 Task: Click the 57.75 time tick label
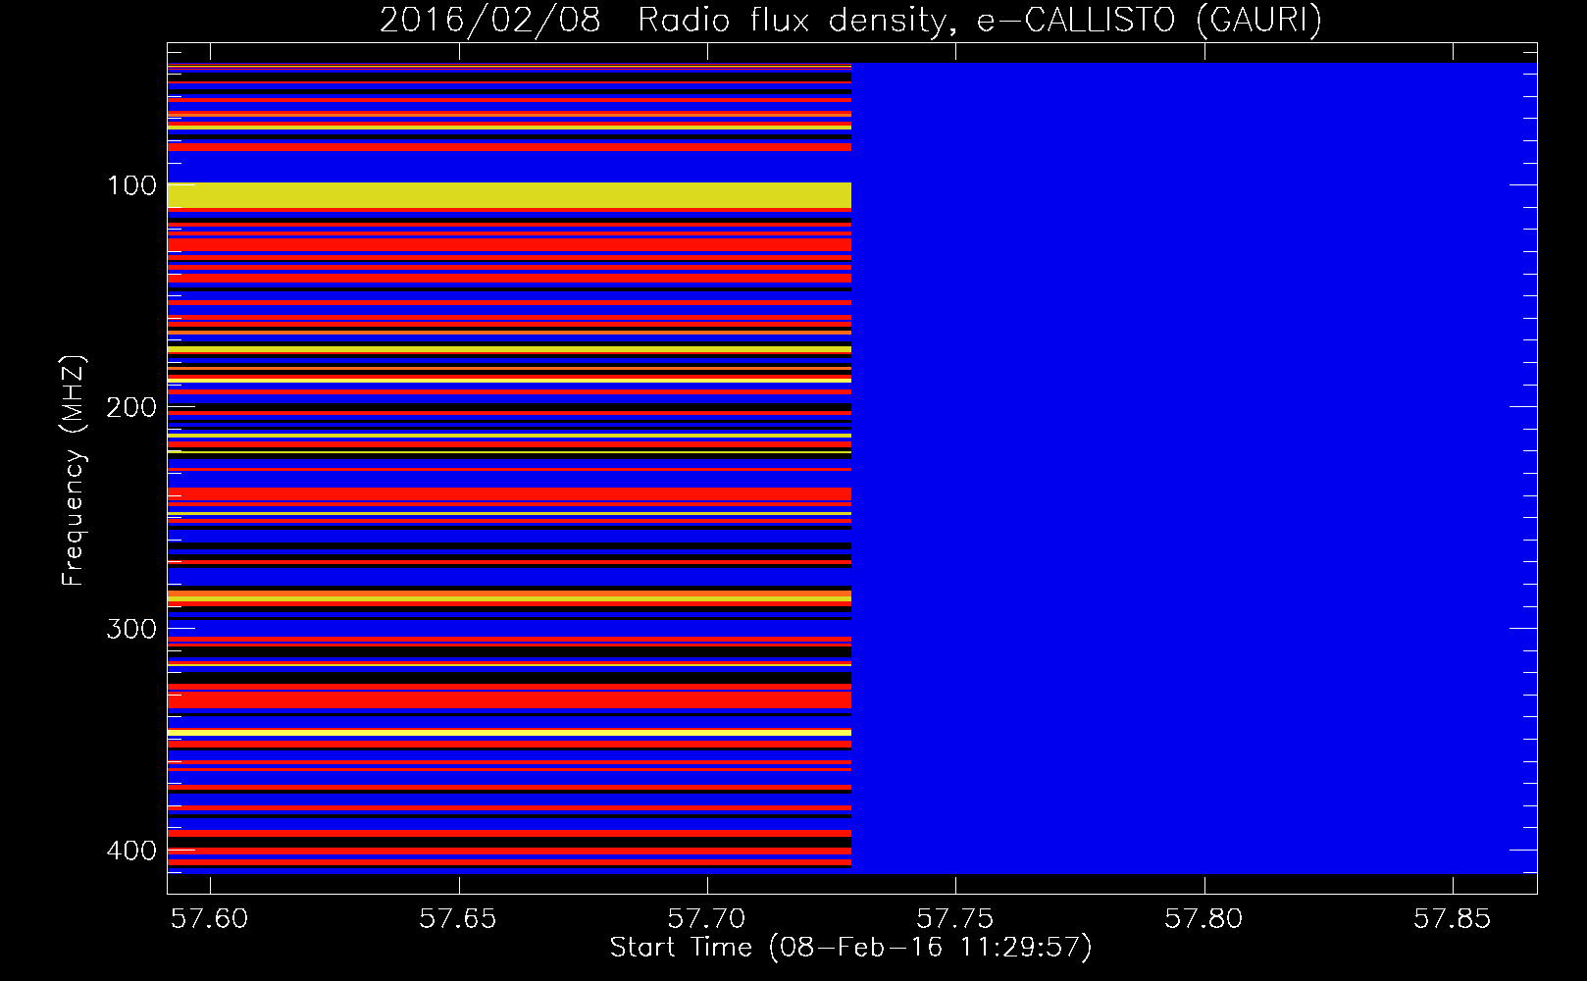pos(955,919)
